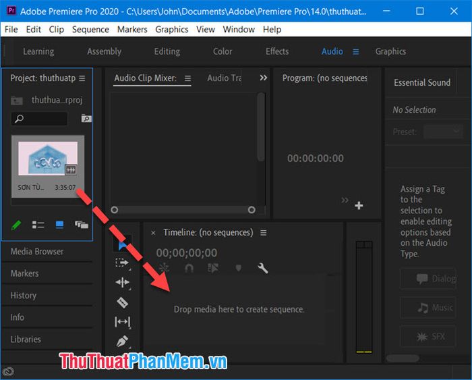The image size is (472, 380).
Task: Open the File menu
Action: click(x=11, y=30)
